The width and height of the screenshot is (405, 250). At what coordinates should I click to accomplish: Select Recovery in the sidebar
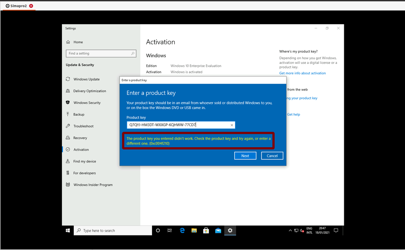[80, 138]
